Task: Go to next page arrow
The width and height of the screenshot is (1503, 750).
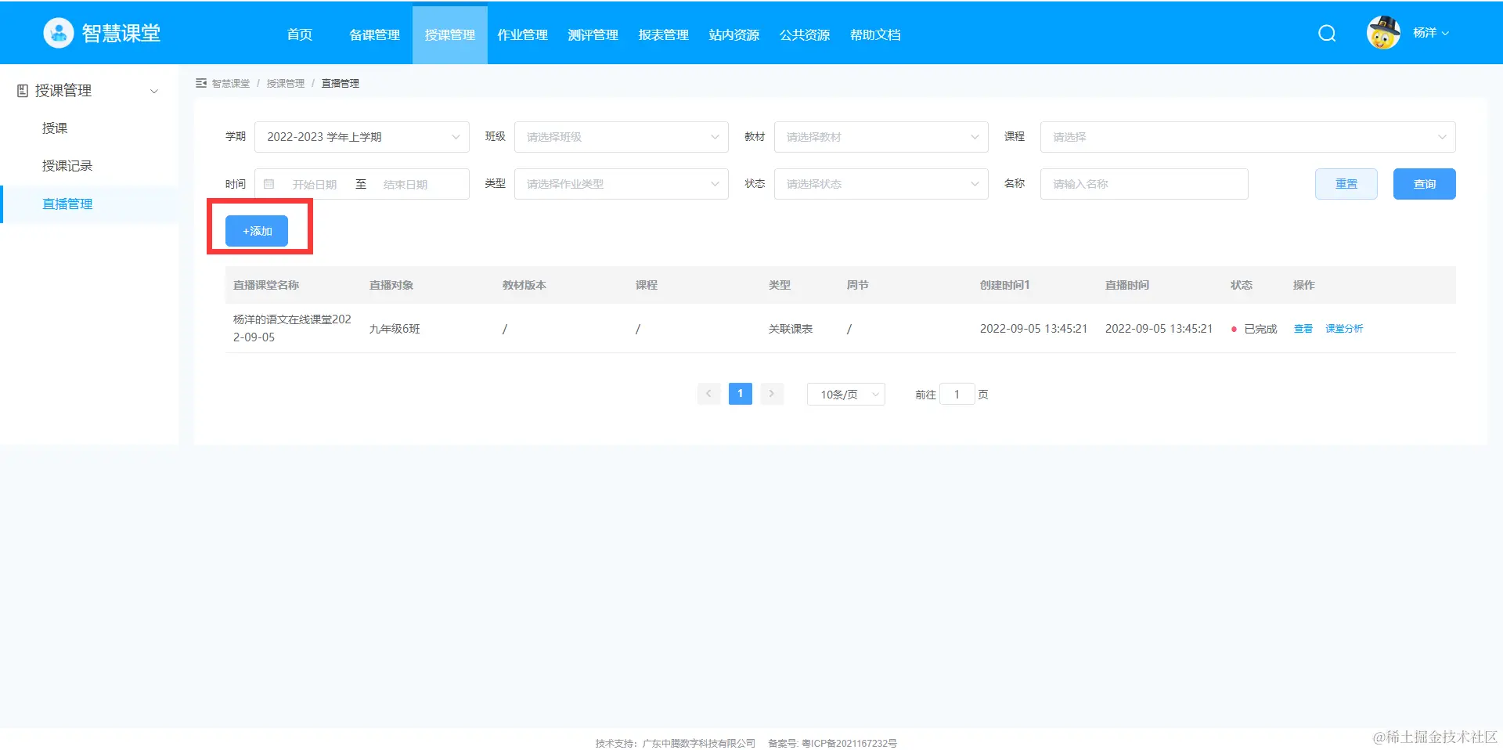Action: 772,394
